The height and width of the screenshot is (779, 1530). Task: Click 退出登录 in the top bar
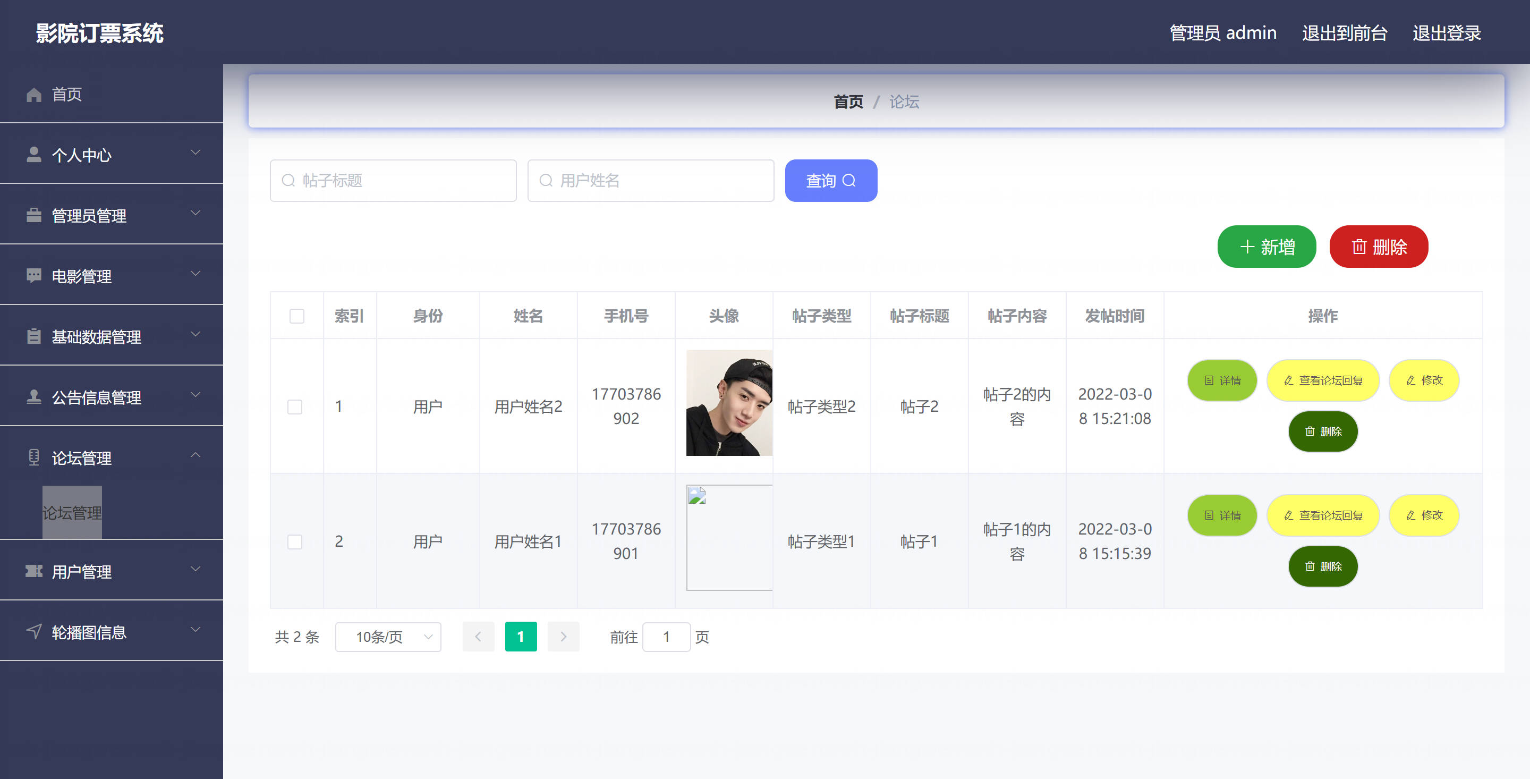[1447, 33]
